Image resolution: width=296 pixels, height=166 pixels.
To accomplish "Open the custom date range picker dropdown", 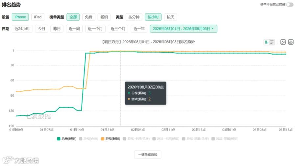I will pos(184,29).
